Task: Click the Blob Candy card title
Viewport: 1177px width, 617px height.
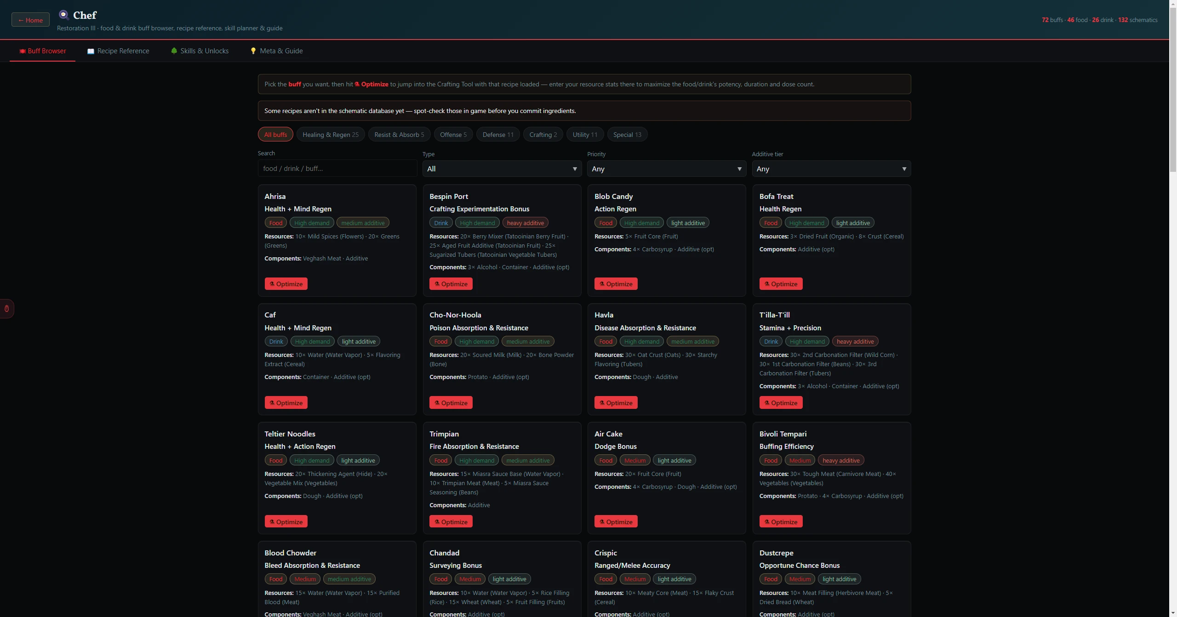Action: (x=614, y=196)
